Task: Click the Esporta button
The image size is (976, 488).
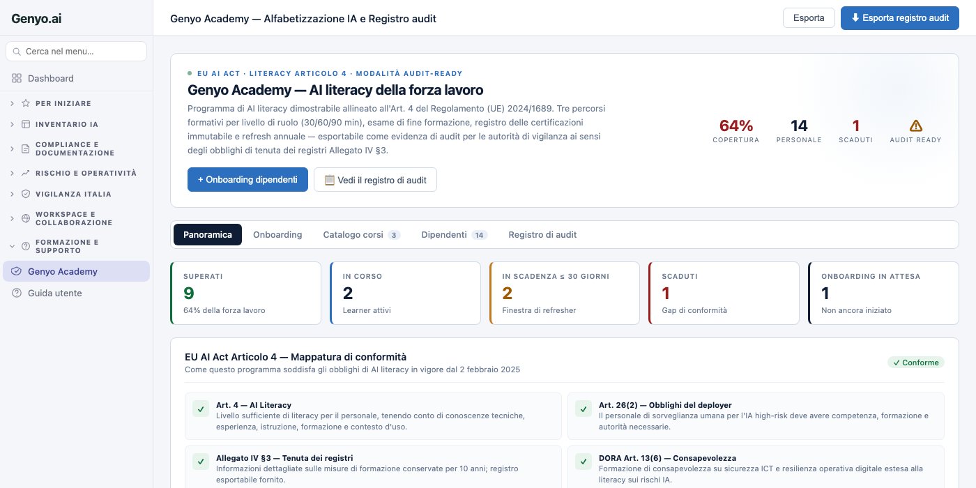Action: [809, 18]
